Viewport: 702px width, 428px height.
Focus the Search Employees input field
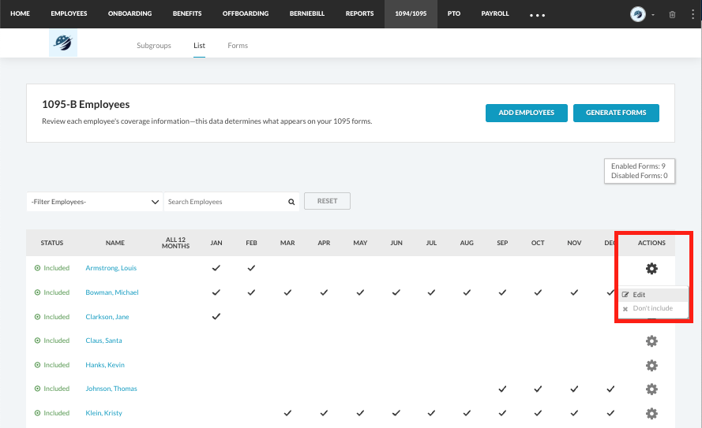[225, 202]
